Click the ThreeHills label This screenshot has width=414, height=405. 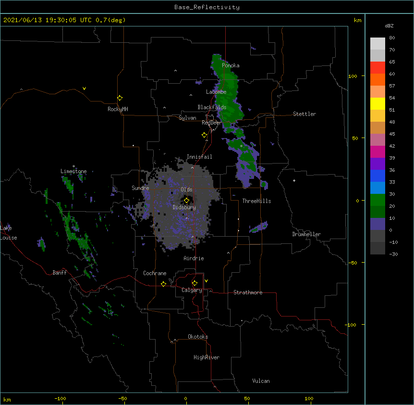click(x=256, y=201)
